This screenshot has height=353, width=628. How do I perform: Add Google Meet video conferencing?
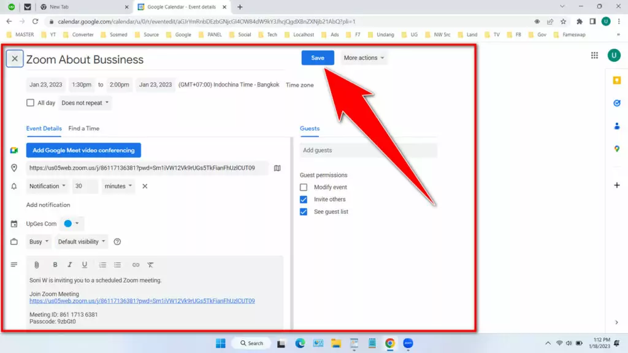coord(83,151)
